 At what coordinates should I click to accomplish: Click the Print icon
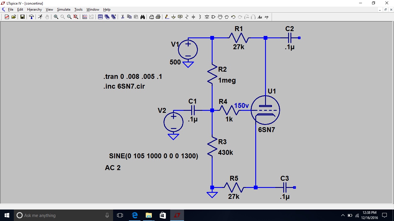pyautogui.click(x=158, y=17)
